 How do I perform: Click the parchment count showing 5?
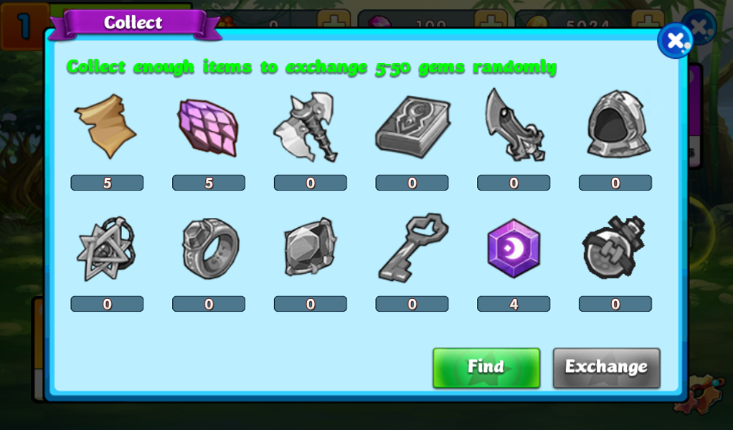tap(107, 183)
